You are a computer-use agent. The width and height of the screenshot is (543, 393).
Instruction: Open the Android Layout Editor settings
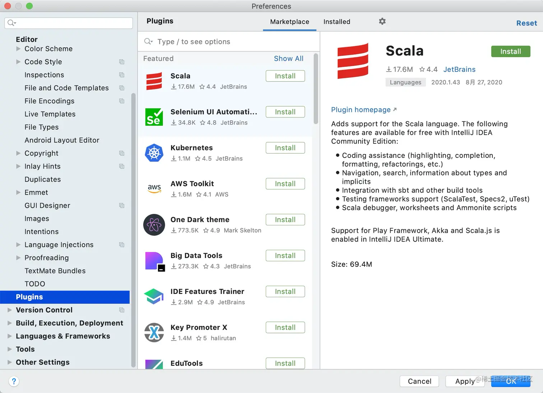[62, 140]
